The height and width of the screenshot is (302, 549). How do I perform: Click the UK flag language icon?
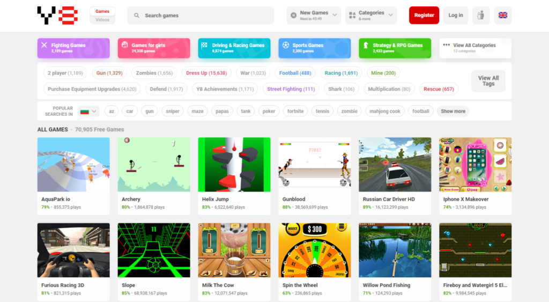(502, 15)
